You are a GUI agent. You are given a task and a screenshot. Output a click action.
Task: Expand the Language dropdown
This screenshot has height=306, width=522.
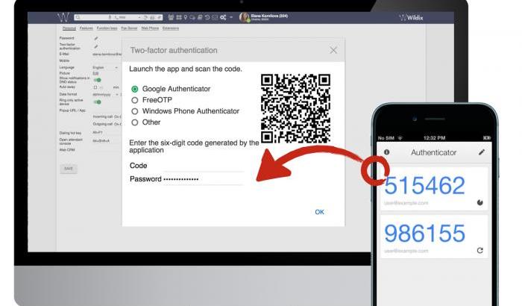point(105,68)
